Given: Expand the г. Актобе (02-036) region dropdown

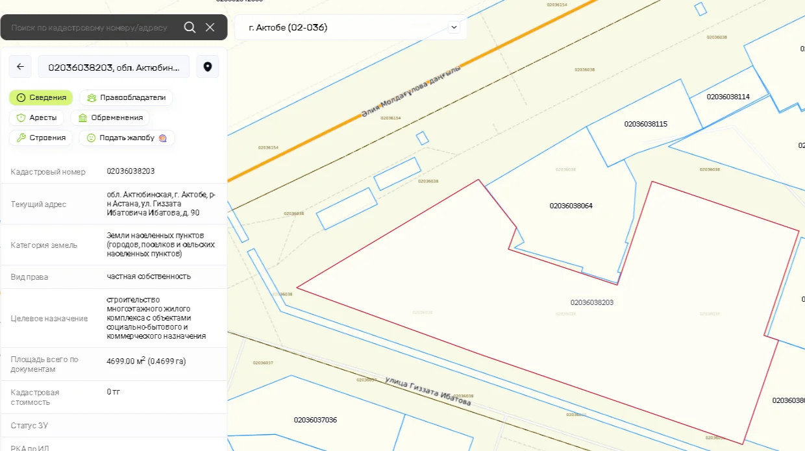Looking at the screenshot, I should [351, 27].
